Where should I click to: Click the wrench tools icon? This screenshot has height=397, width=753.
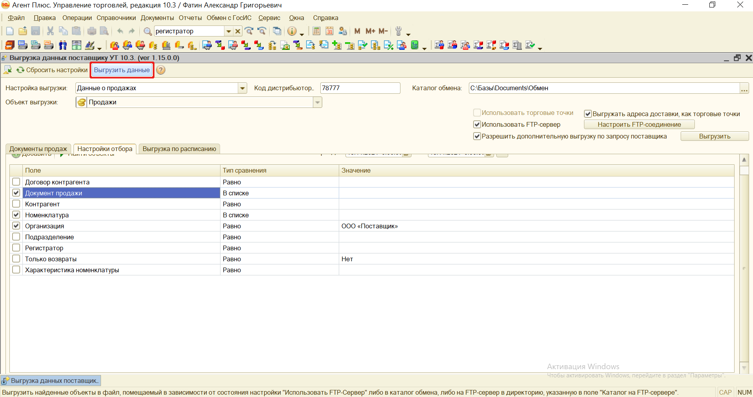click(x=399, y=31)
